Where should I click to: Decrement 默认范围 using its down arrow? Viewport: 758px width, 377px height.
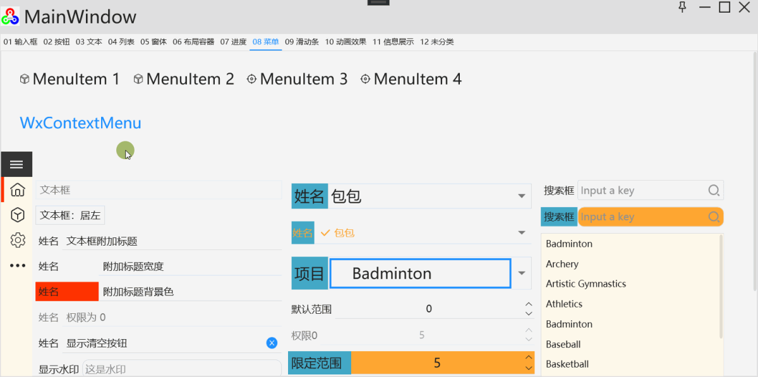click(x=527, y=313)
